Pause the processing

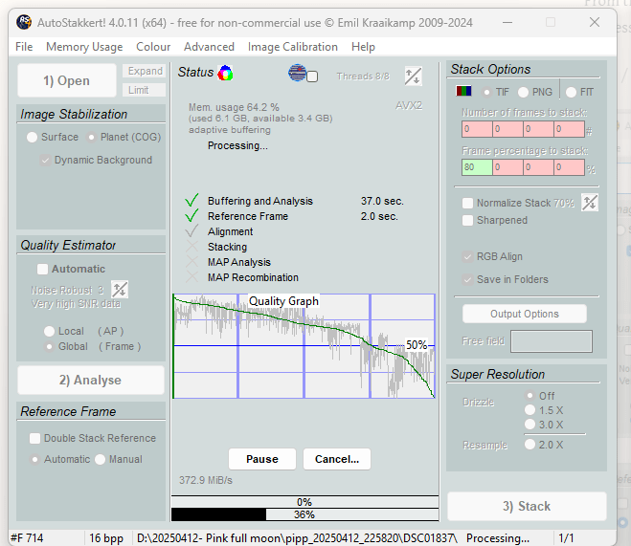point(261,459)
